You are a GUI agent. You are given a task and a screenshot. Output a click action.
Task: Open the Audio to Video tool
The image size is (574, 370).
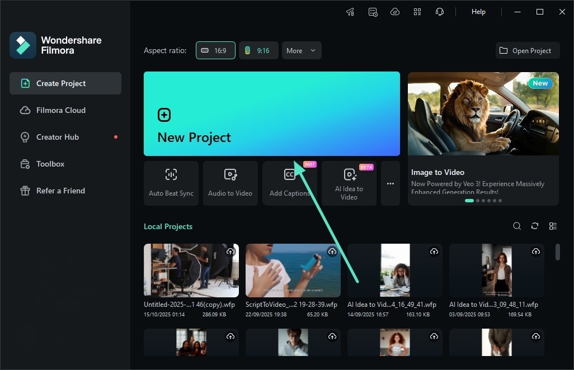click(x=230, y=183)
